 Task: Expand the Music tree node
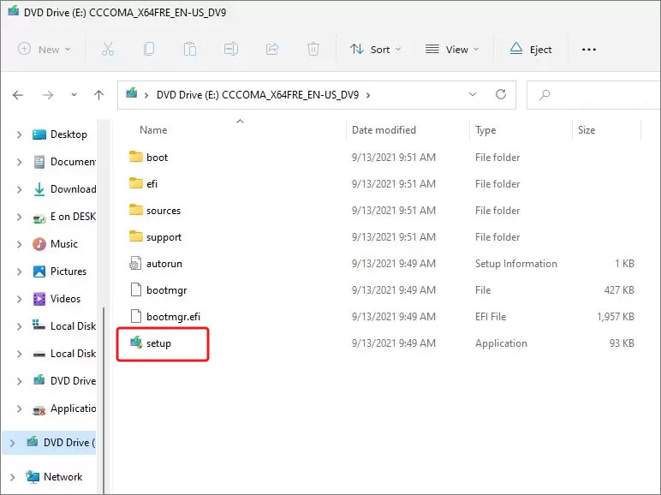pos(19,244)
